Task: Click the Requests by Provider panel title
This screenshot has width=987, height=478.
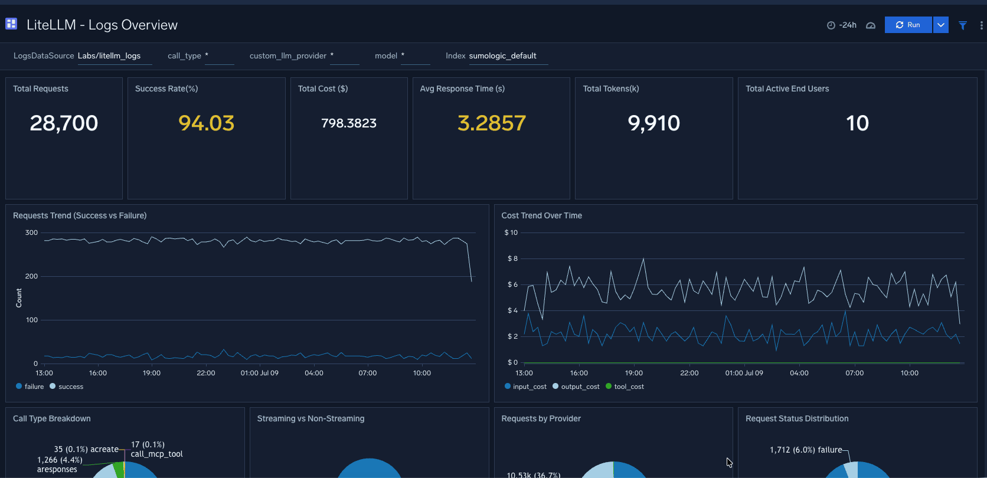Action: pyautogui.click(x=541, y=418)
